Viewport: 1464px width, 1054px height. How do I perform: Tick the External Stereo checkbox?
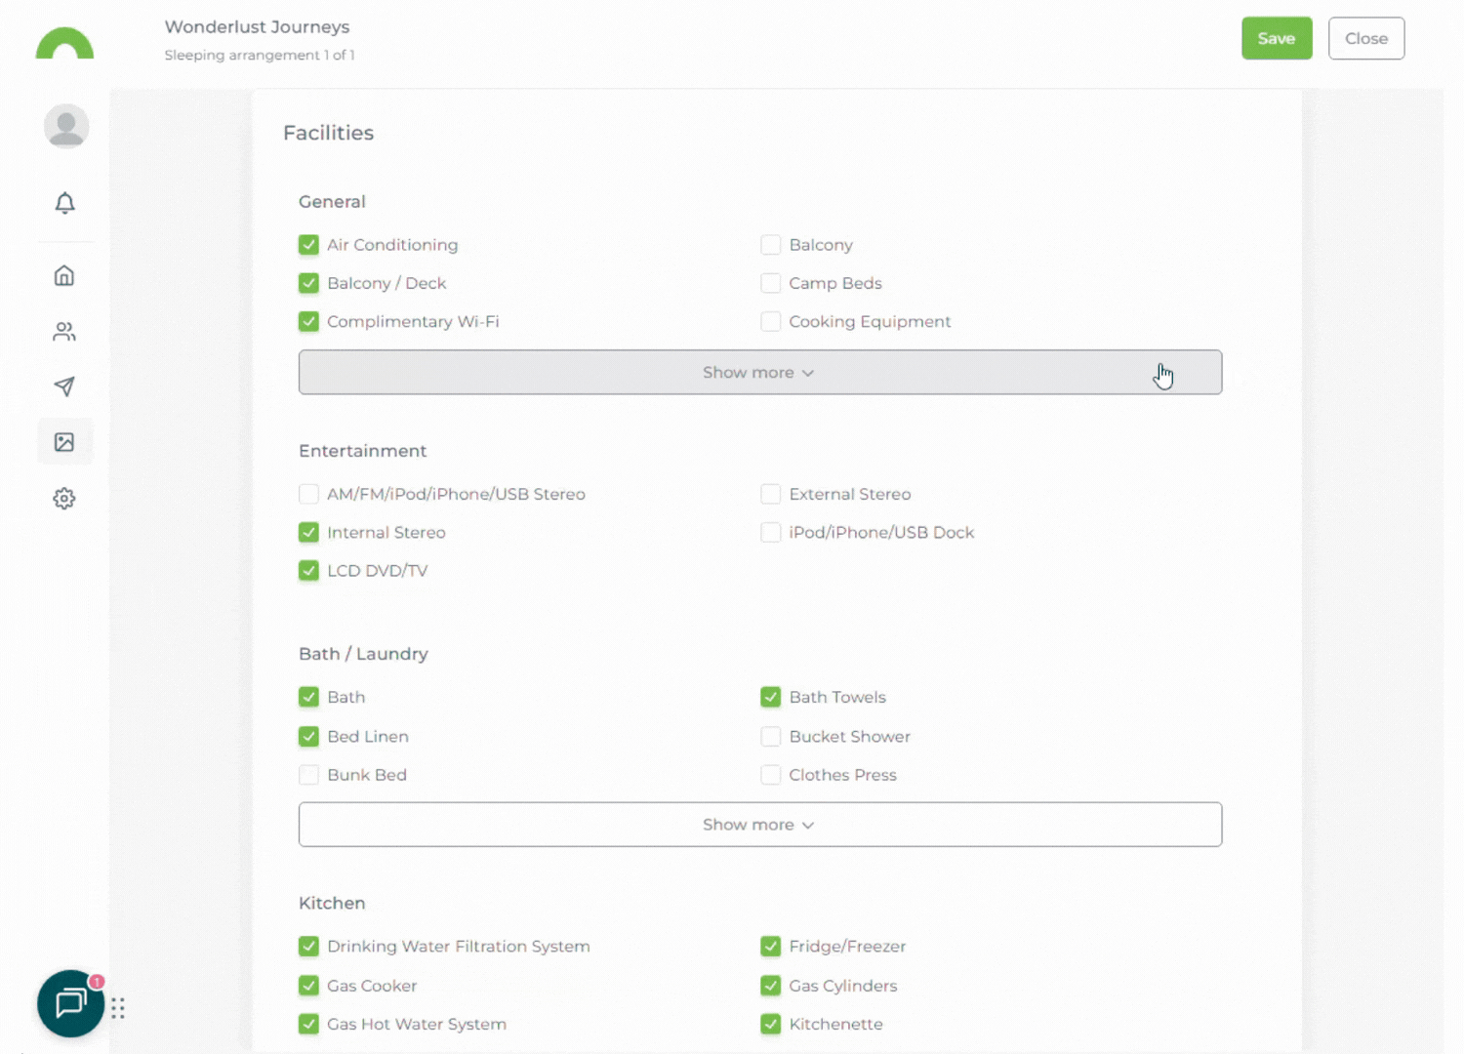tap(770, 494)
